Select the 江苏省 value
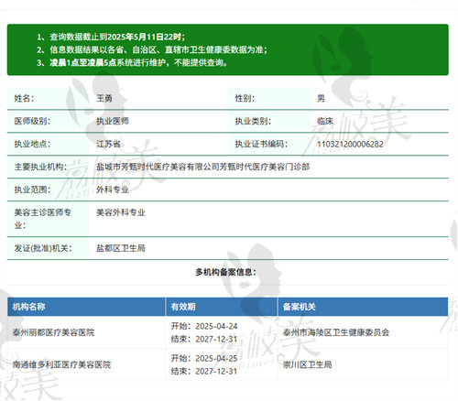The image size is (458, 401). pos(109,144)
